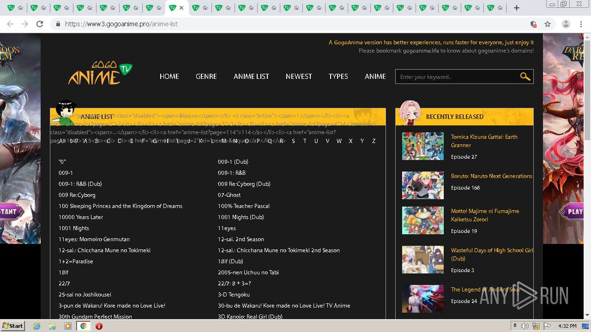Click Chrome icon in taskbar
Screen dimensions: 591x332
(83, 326)
